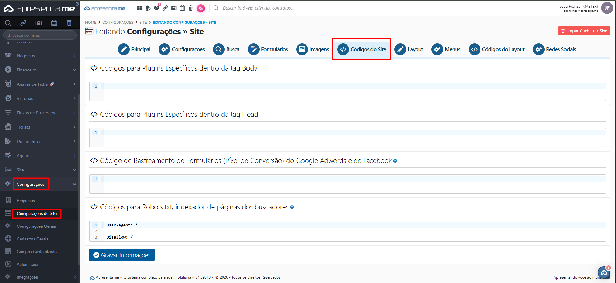
Task: Click the JF user avatar
Action: point(607,8)
